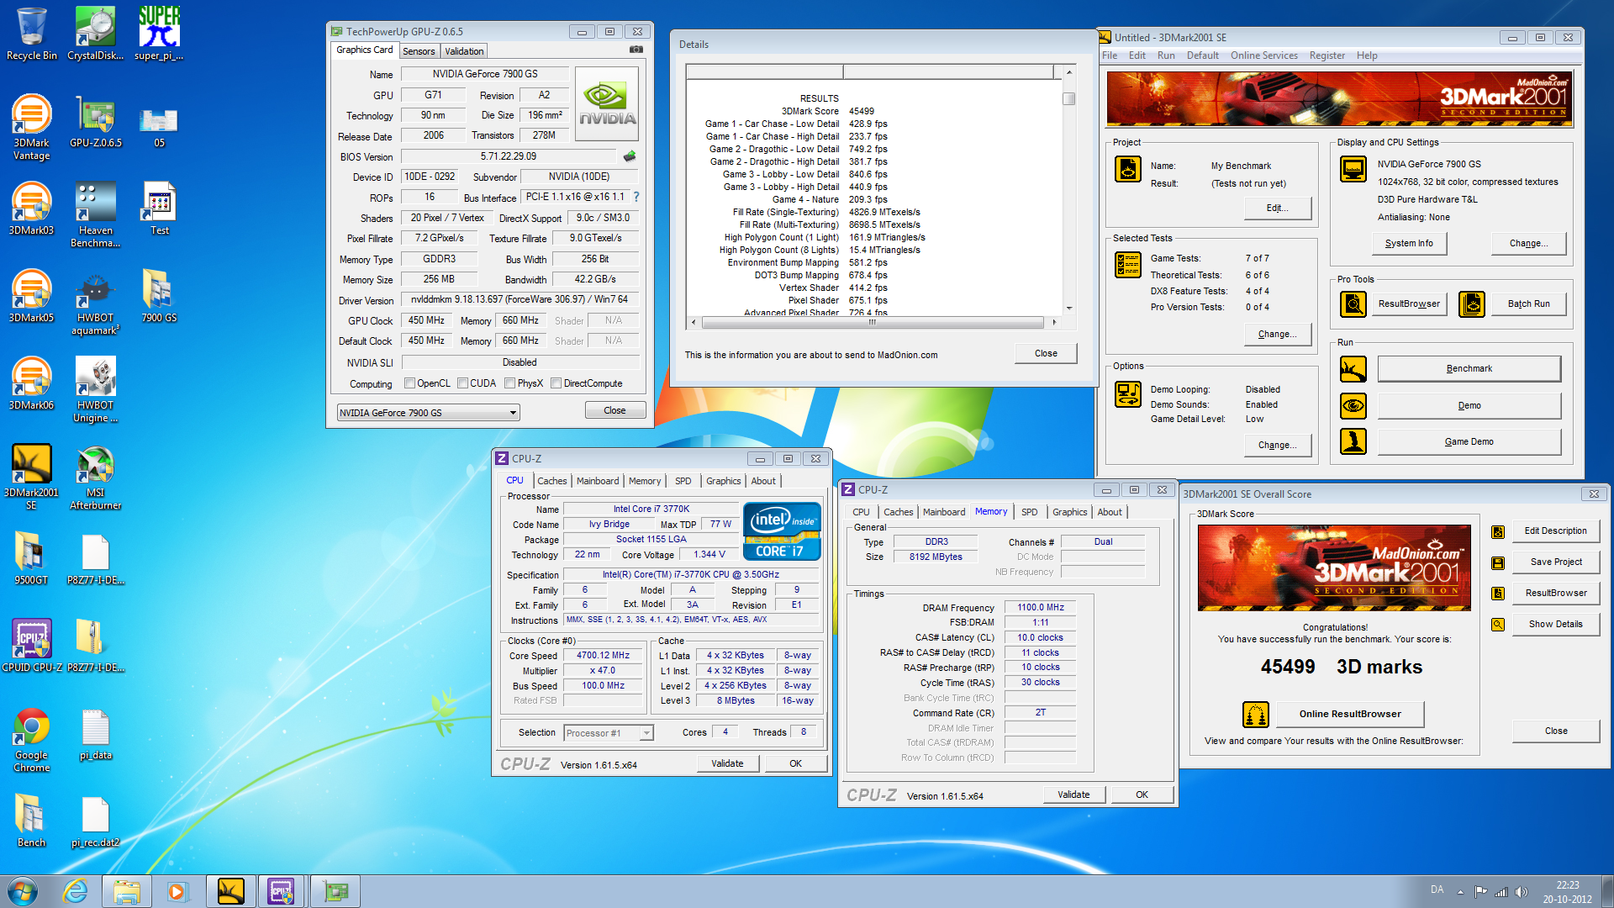Close the Details results dialog via Close button
The width and height of the screenshot is (1614, 908).
[1046, 353]
